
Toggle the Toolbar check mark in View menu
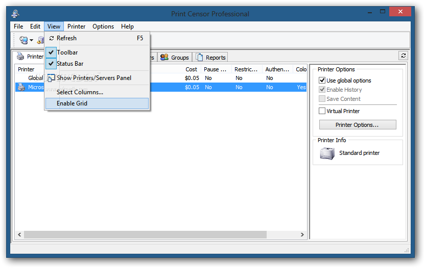[x=51, y=52]
